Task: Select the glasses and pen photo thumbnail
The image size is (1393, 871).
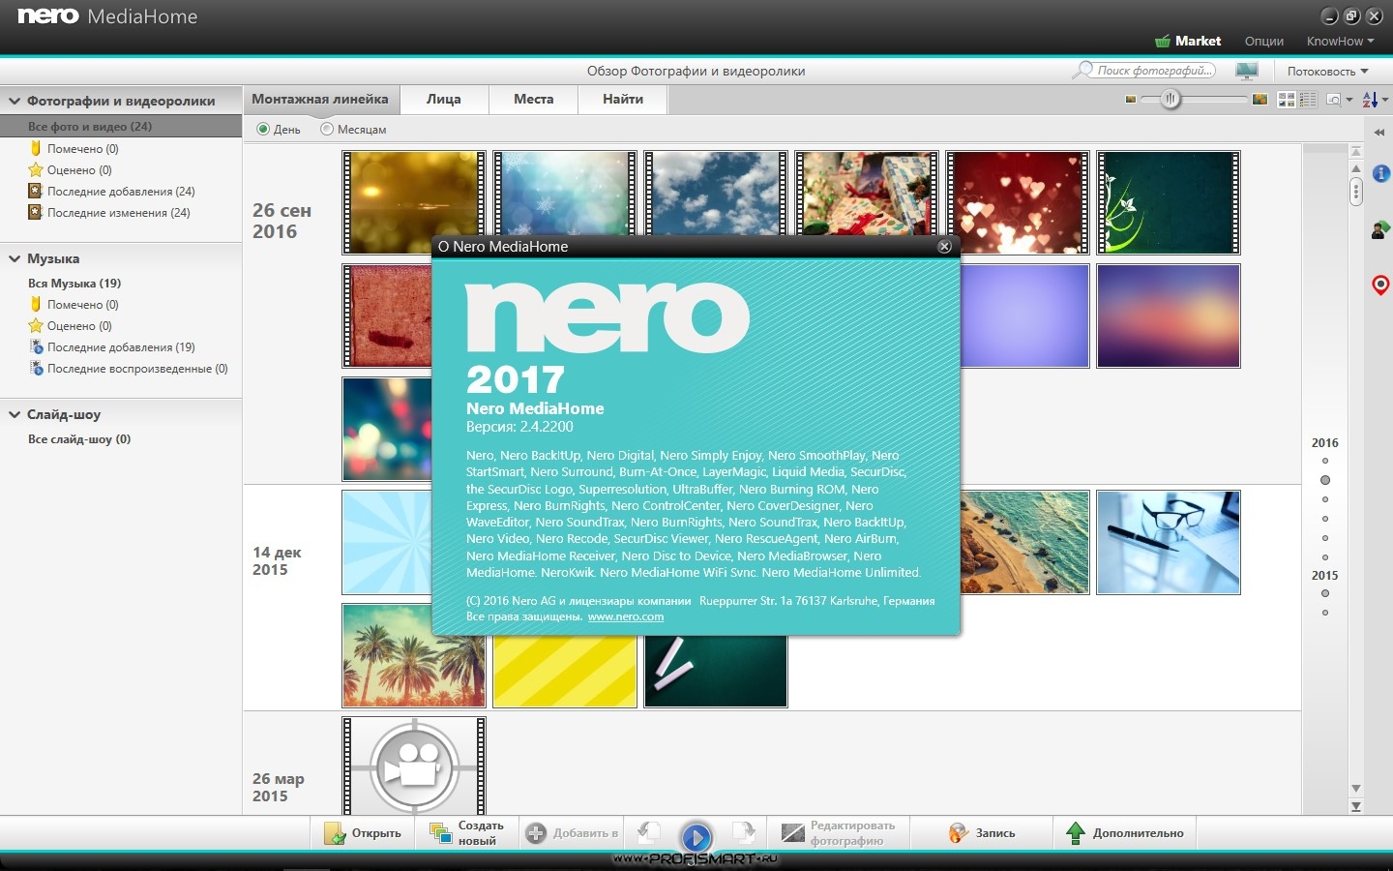Action: pos(1169,542)
